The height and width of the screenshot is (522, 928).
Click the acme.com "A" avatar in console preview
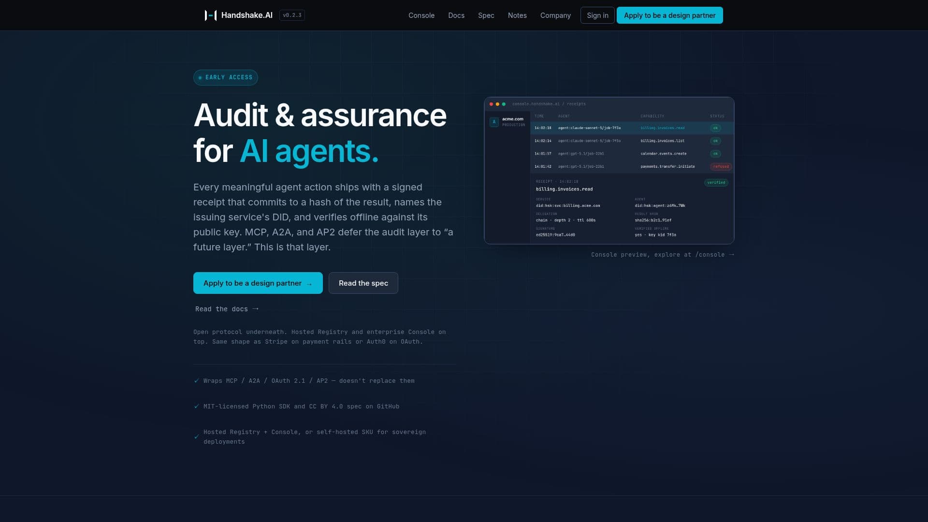click(494, 122)
